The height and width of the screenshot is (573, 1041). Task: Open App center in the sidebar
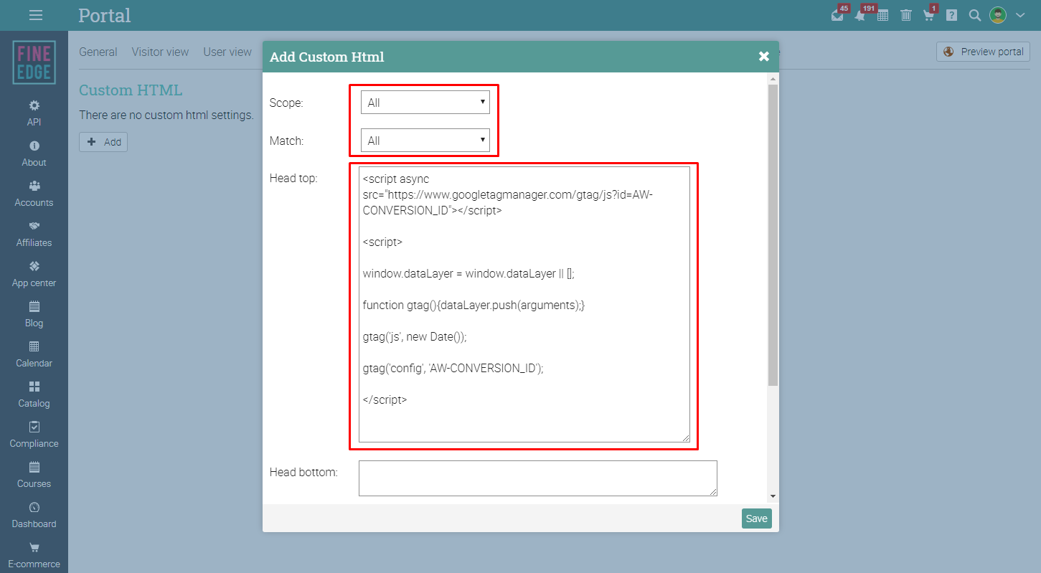click(34, 274)
